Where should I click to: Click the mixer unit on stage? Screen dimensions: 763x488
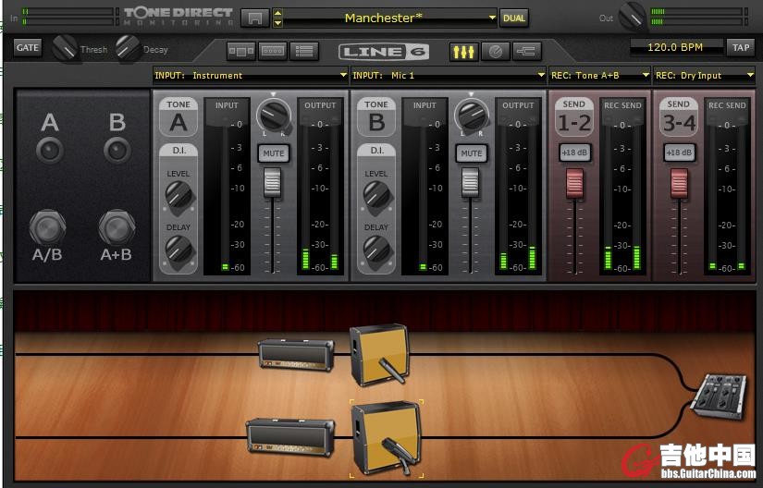(x=720, y=396)
